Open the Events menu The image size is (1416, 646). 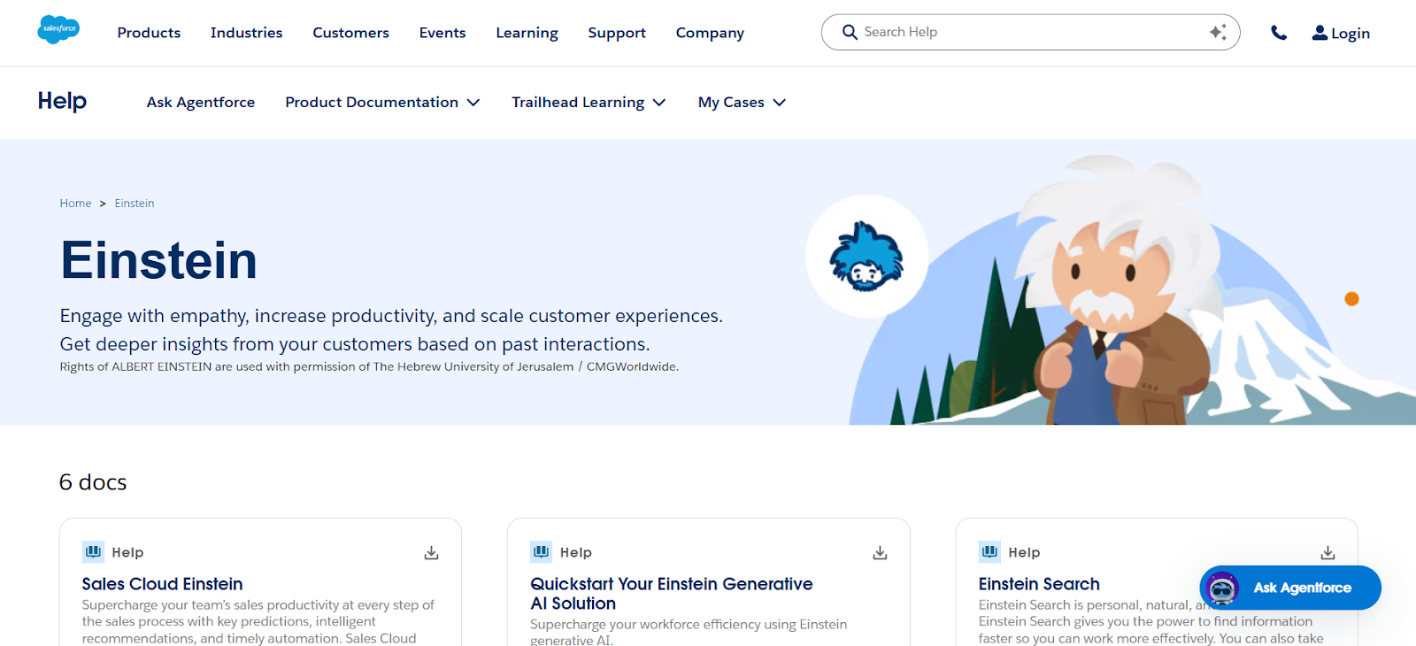pyautogui.click(x=442, y=33)
